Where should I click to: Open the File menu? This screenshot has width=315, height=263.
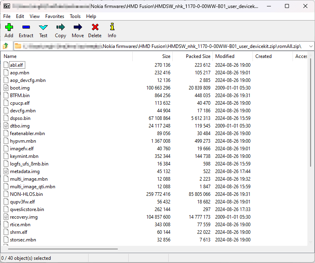click(7, 16)
